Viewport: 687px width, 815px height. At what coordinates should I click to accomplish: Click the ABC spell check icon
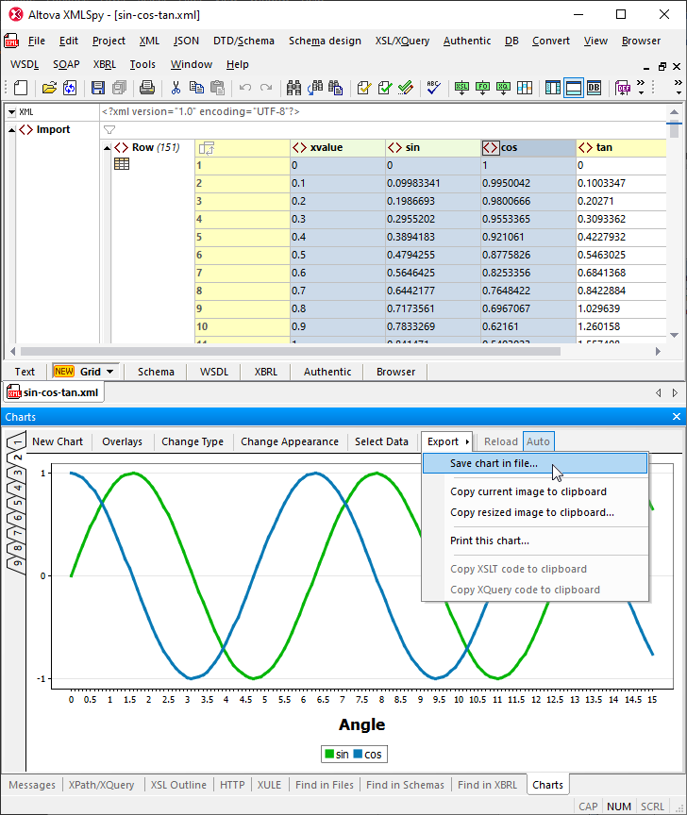point(433,88)
